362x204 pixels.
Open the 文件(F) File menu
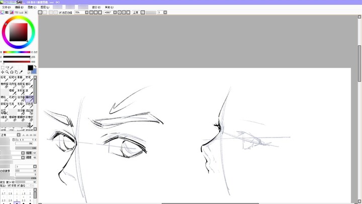(6, 7)
